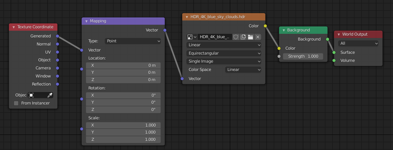Viewport: 393px width, 150px height.
Task: Click the Scale X value field
Action: pos(123,125)
